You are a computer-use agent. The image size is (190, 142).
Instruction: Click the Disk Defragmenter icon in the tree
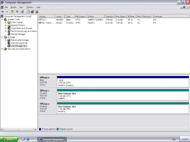pos(9,43)
